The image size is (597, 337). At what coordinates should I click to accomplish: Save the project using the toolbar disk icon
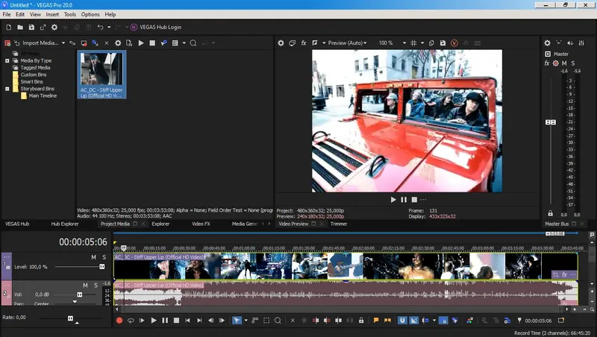(x=32, y=28)
